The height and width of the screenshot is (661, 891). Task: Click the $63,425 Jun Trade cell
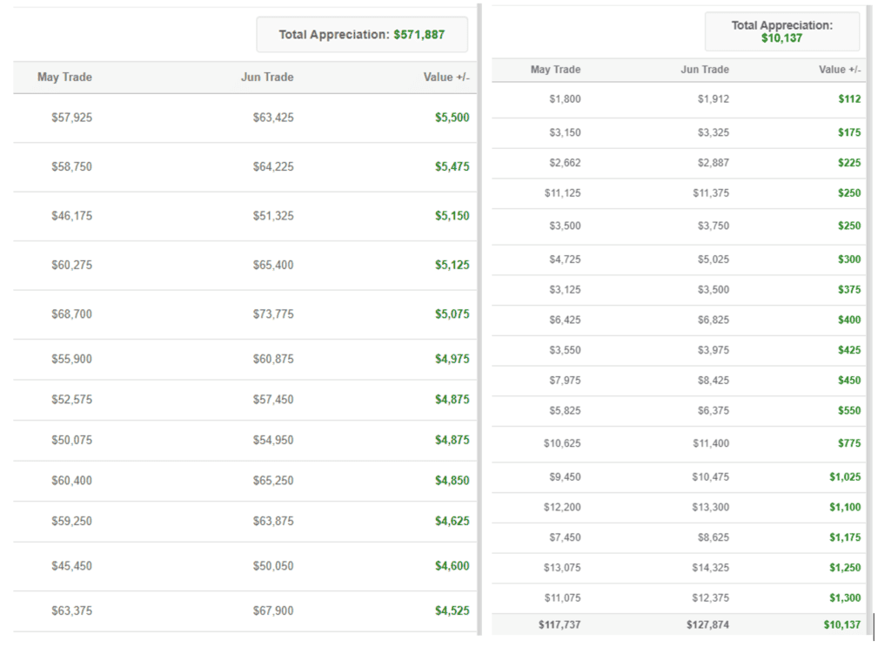[273, 118]
